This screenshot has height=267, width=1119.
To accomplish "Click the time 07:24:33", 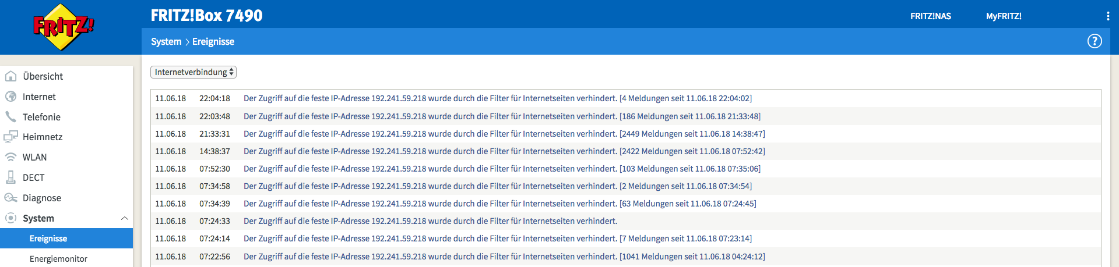I will (214, 221).
